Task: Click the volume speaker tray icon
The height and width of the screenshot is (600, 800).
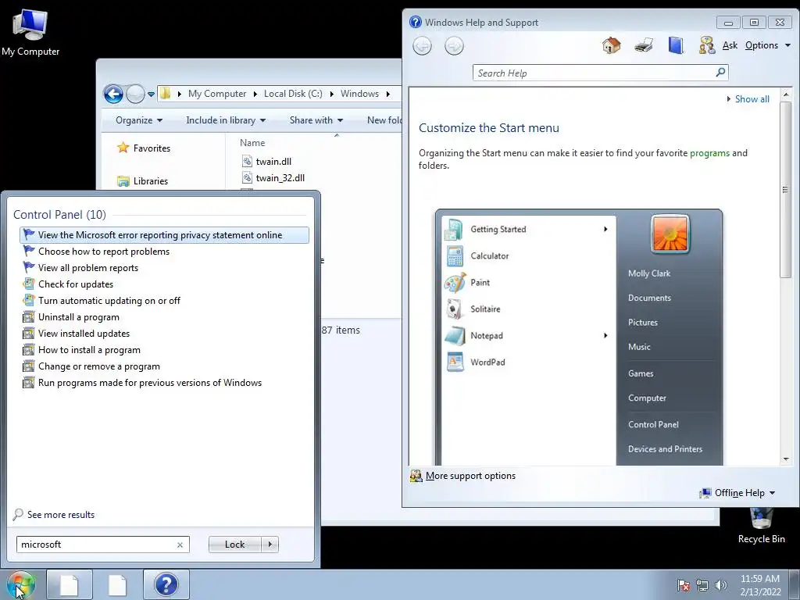Action: click(720, 585)
